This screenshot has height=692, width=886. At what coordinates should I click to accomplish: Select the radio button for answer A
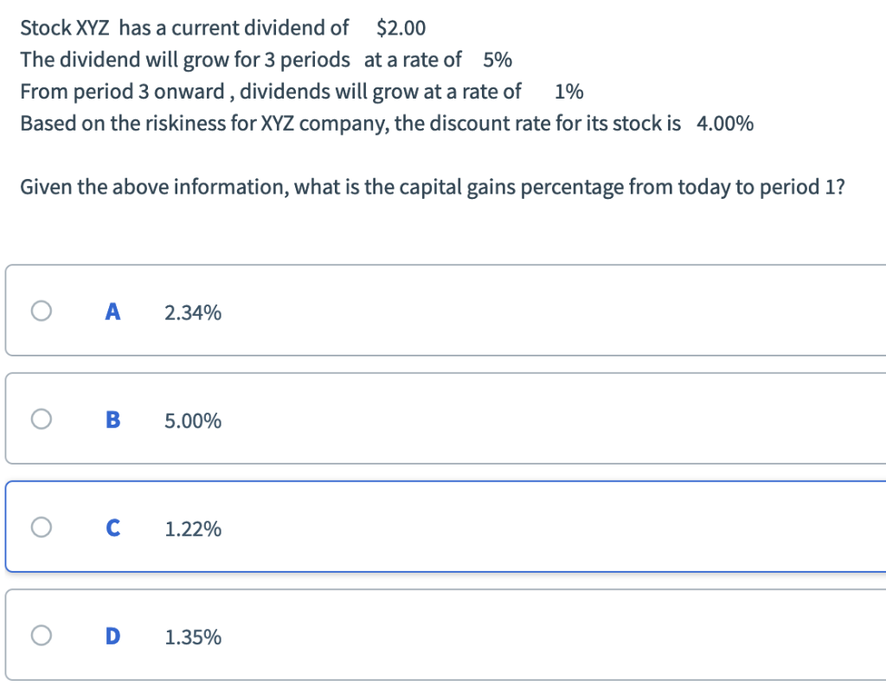click(40, 311)
